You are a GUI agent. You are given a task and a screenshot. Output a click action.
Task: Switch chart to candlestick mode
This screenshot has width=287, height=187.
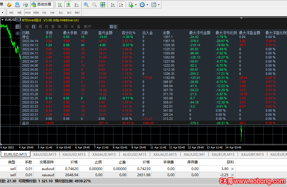[68, 5]
